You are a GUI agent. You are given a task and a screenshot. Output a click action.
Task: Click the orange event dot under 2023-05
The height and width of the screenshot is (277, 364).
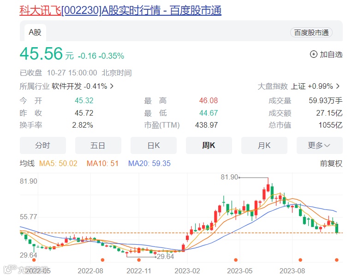(236, 260)
